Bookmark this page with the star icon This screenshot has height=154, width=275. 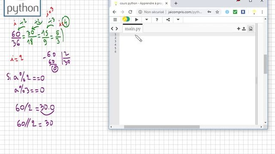[217, 12]
